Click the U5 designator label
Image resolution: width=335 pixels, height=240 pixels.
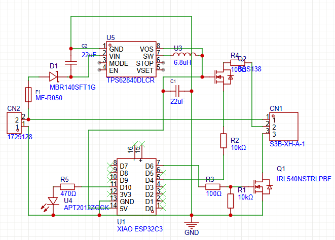(110, 38)
